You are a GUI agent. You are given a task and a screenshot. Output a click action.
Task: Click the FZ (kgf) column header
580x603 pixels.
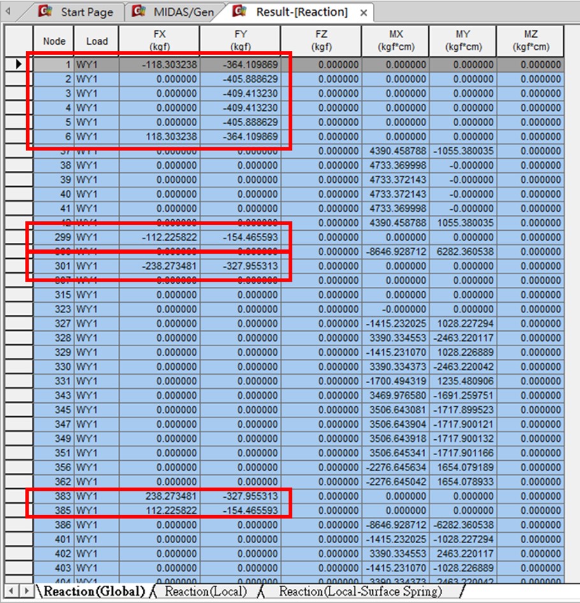point(321,41)
